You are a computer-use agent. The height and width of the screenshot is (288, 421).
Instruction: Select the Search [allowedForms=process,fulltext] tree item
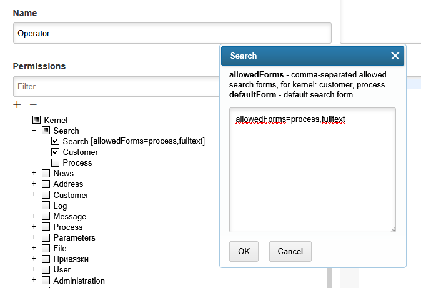click(x=134, y=141)
